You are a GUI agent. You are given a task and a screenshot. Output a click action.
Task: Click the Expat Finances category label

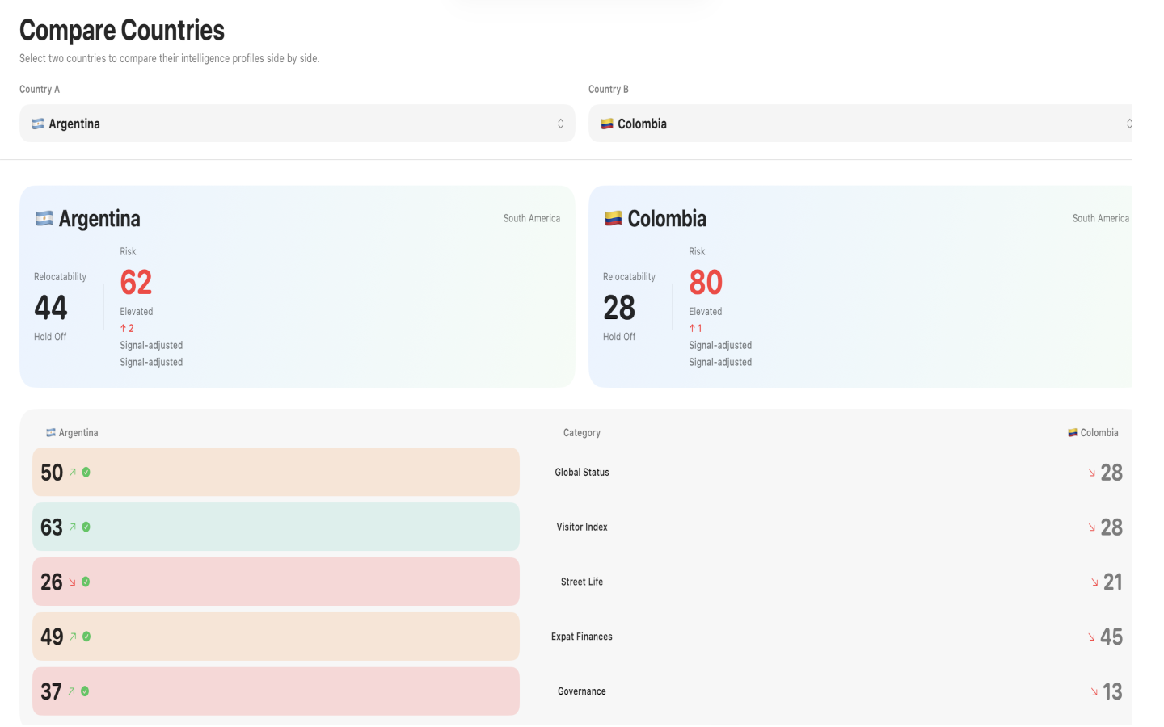[582, 637]
